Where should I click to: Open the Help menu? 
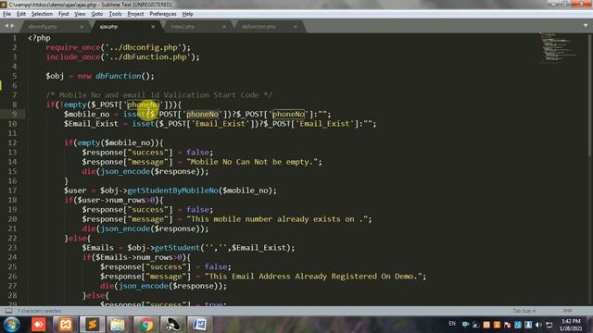187,14
